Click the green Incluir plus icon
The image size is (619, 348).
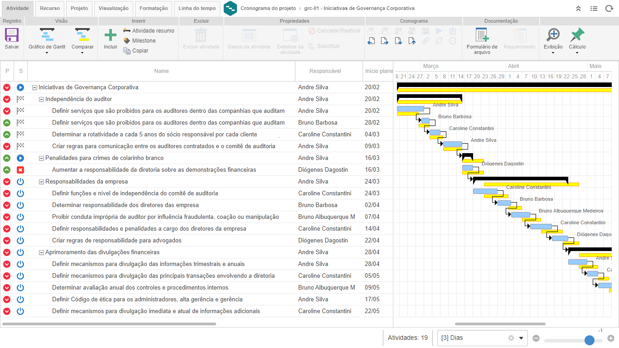[x=111, y=35]
